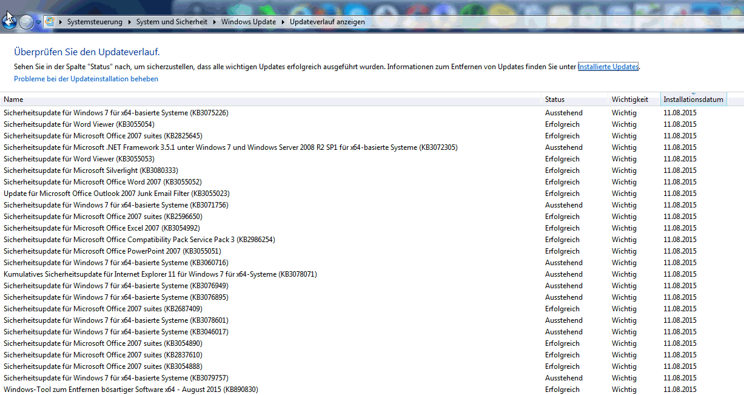Select Internet Explorer 11 cumulative update row
The width and height of the screenshot is (744, 395).
pyautogui.click(x=160, y=274)
